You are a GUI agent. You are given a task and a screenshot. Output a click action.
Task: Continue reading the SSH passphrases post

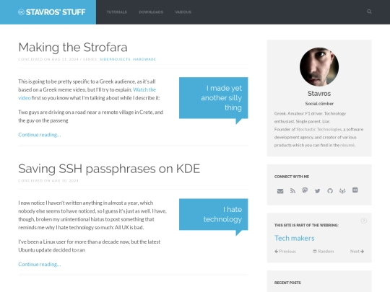(40, 264)
